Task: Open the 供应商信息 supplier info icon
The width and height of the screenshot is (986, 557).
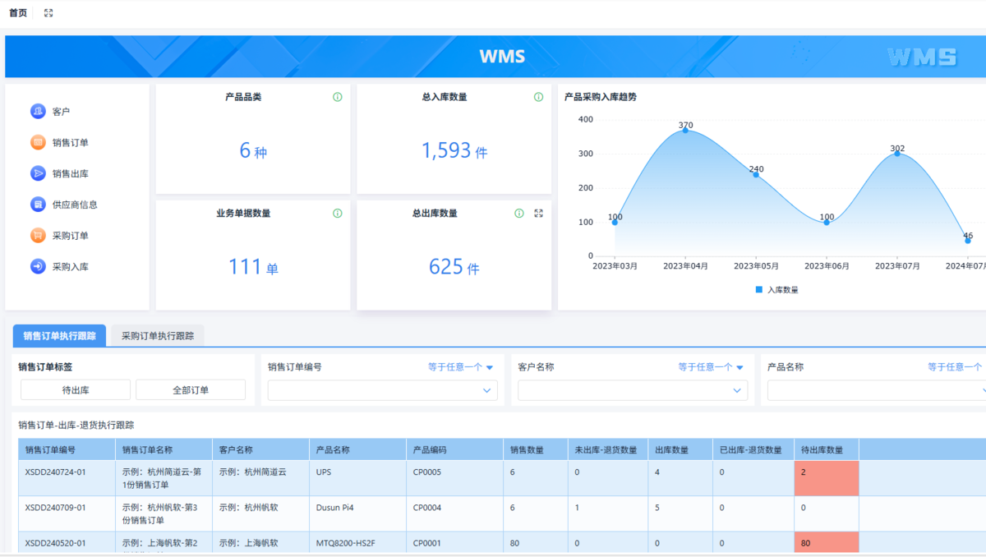Action: [x=38, y=205]
